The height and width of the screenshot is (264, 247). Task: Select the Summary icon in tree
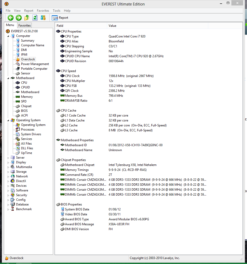coord(18,41)
